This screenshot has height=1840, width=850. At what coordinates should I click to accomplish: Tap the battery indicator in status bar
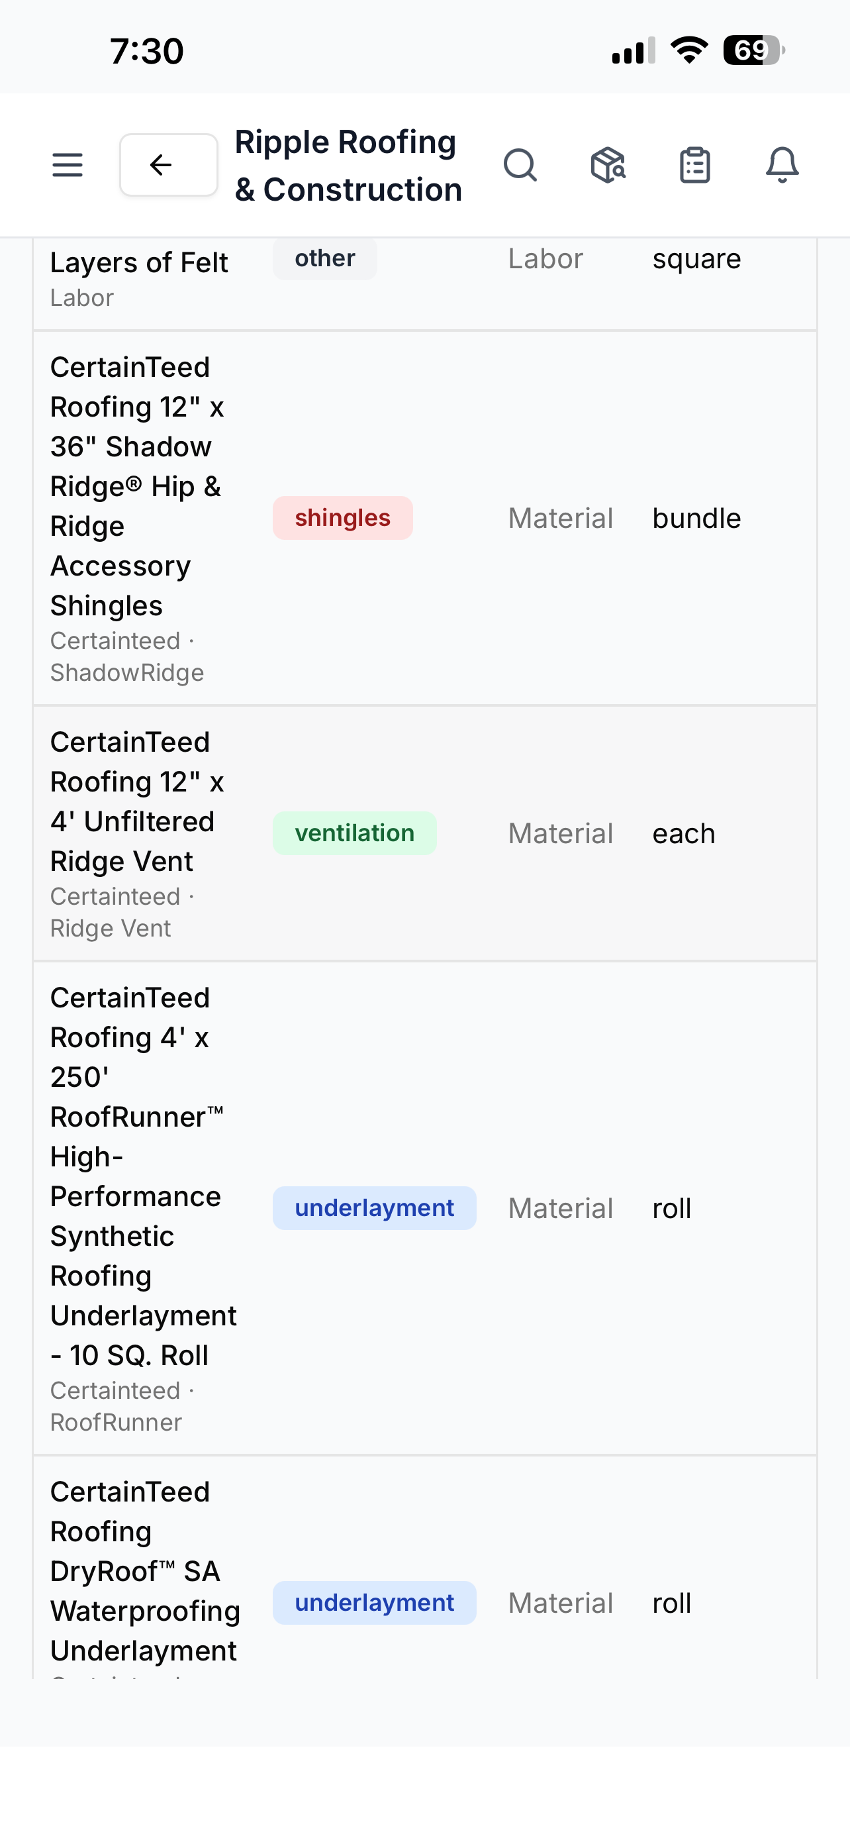753,50
